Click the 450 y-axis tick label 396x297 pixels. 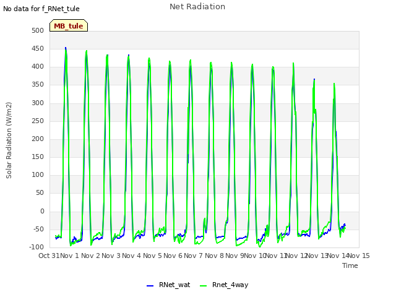pyautogui.click(x=38, y=49)
